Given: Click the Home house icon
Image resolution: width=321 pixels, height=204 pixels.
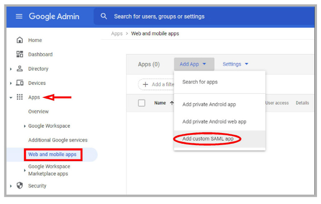Looking at the screenshot, I should tap(20, 40).
